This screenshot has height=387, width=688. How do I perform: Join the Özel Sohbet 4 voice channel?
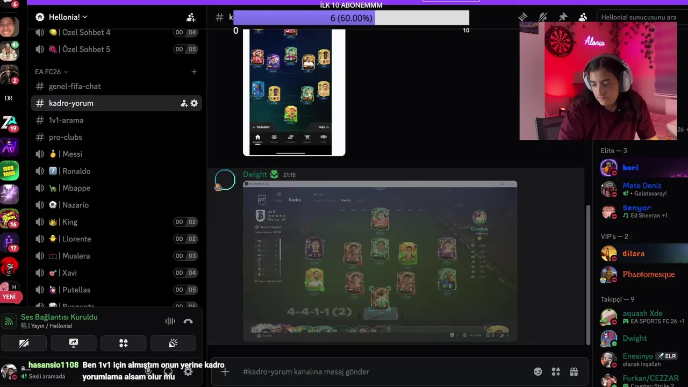click(x=117, y=32)
